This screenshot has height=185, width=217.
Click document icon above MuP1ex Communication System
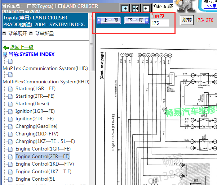(x=10, y=61)
